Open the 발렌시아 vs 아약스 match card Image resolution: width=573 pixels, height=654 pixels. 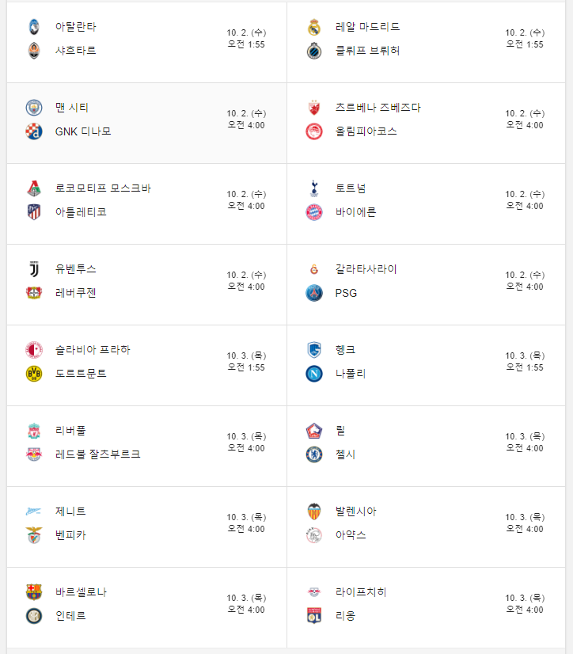426,527
